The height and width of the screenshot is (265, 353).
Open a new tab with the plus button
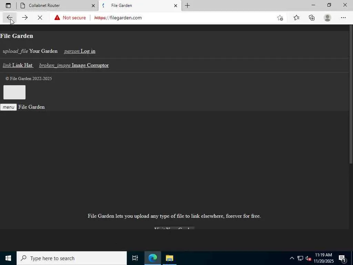(187, 5)
